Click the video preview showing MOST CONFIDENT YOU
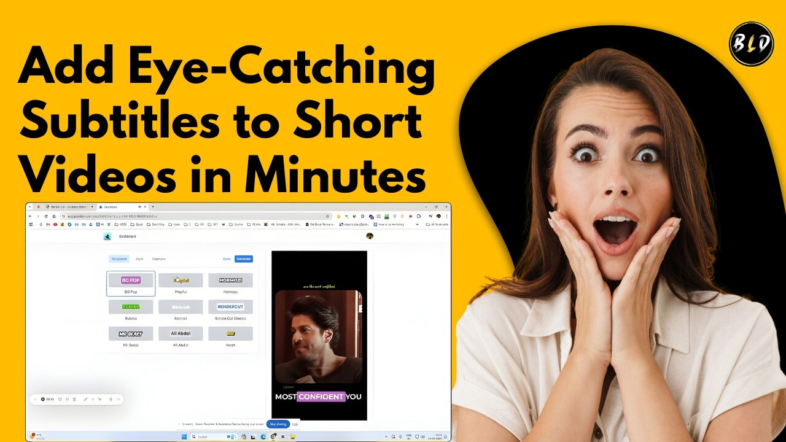Image resolution: width=786 pixels, height=442 pixels. pyautogui.click(x=319, y=335)
